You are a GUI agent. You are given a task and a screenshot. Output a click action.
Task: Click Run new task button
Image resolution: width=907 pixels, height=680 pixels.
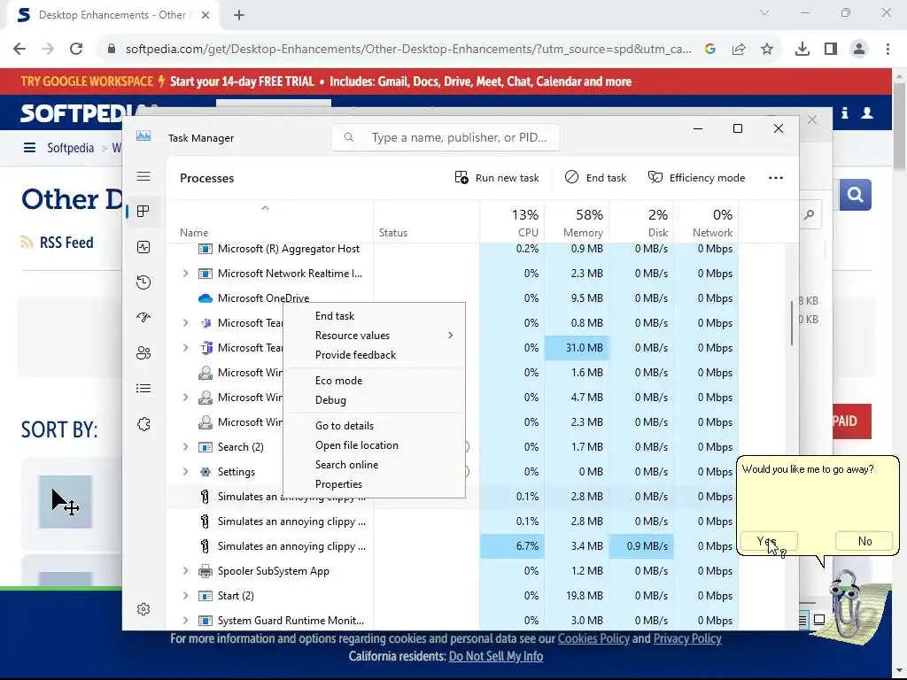(497, 177)
